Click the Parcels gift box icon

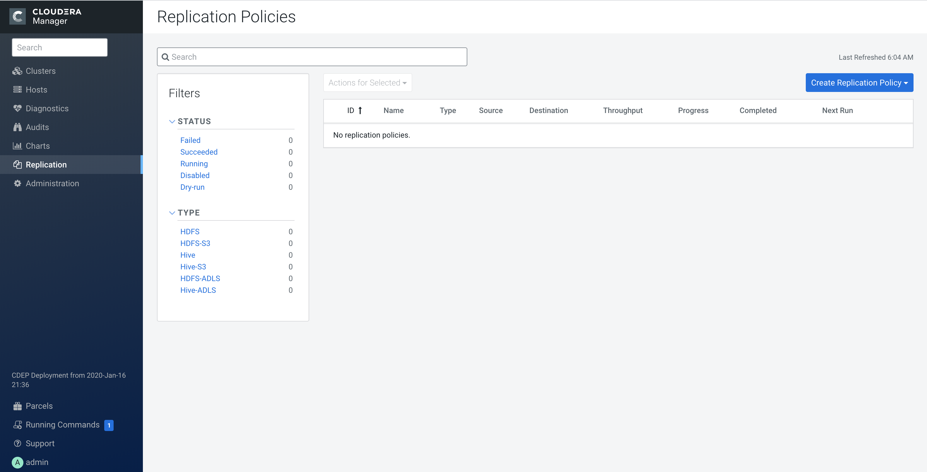(17, 406)
